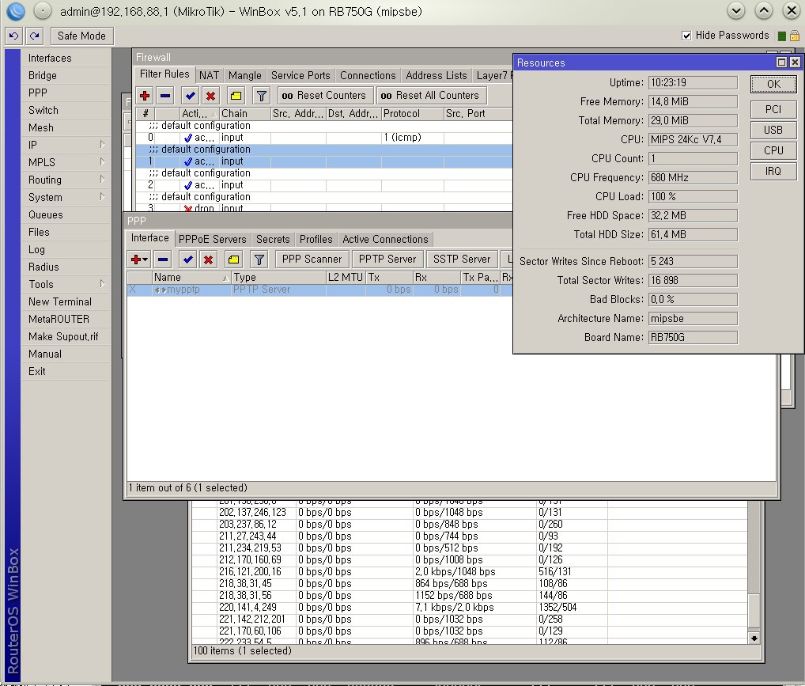The height and width of the screenshot is (686, 805).
Task: Open the Service Ports tab
Action: coord(300,75)
